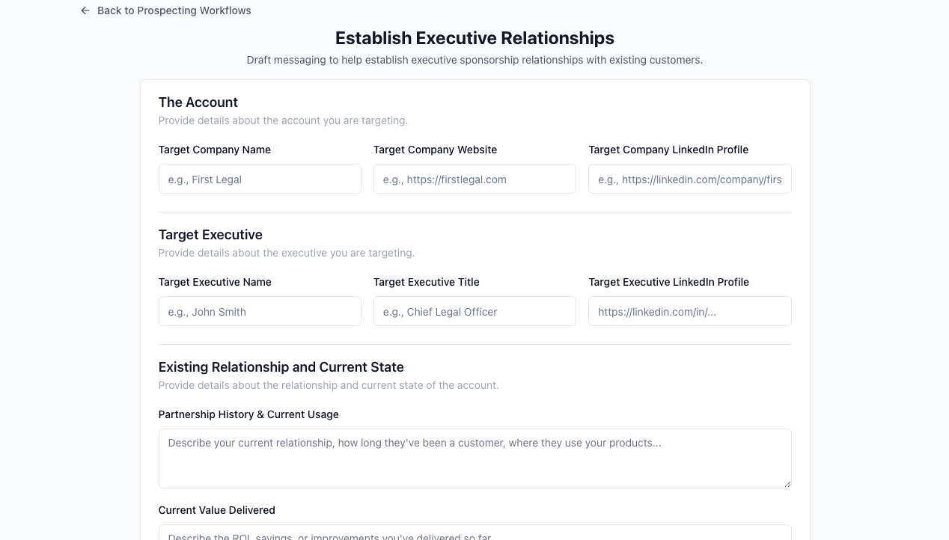Click the "e.g., First Legal" placeholder
The height and width of the screenshot is (540, 949).
click(204, 180)
